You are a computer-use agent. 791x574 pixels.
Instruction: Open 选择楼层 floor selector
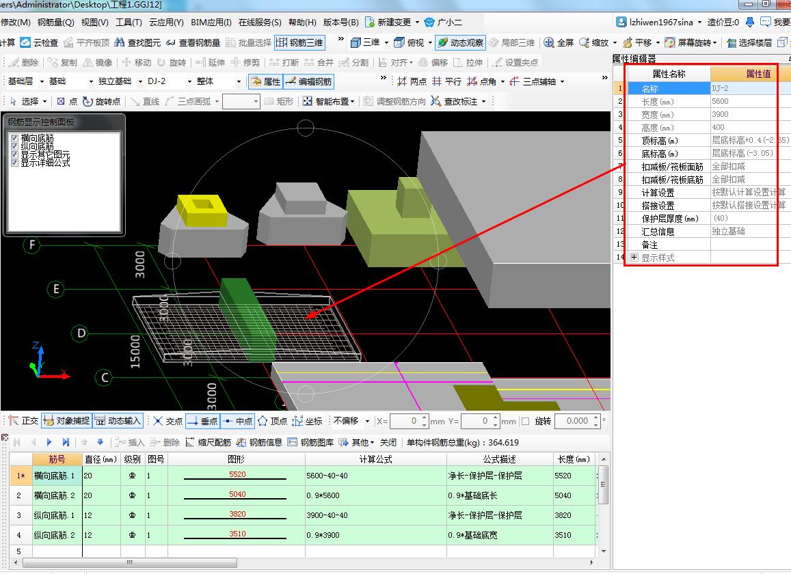click(x=749, y=43)
